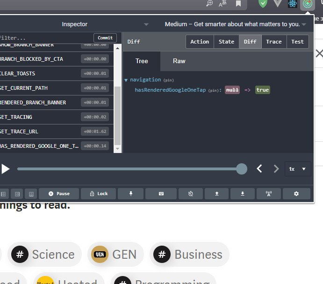This screenshot has width=323, height=284.
Task: Click the action list scroll down arrow
Action: pyautogui.click(x=117, y=149)
